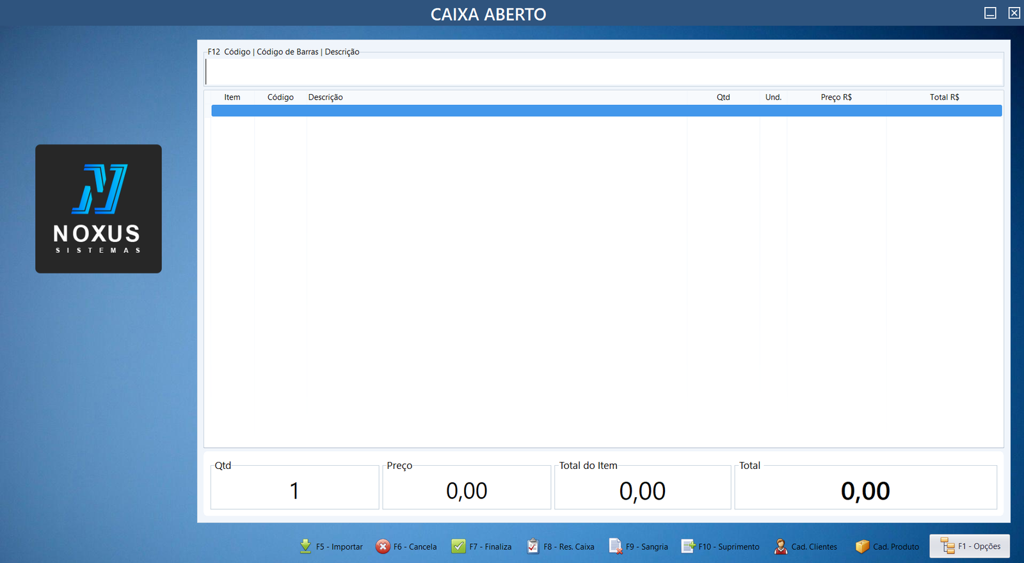Click the F10 Suprimento icon
1024x563 pixels.
point(688,546)
